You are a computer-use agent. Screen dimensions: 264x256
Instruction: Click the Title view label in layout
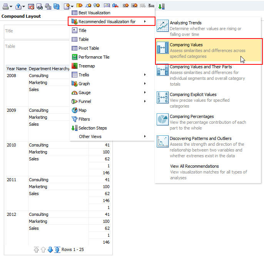[x=9, y=31]
